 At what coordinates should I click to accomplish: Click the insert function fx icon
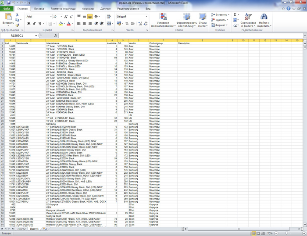coord(56,36)
